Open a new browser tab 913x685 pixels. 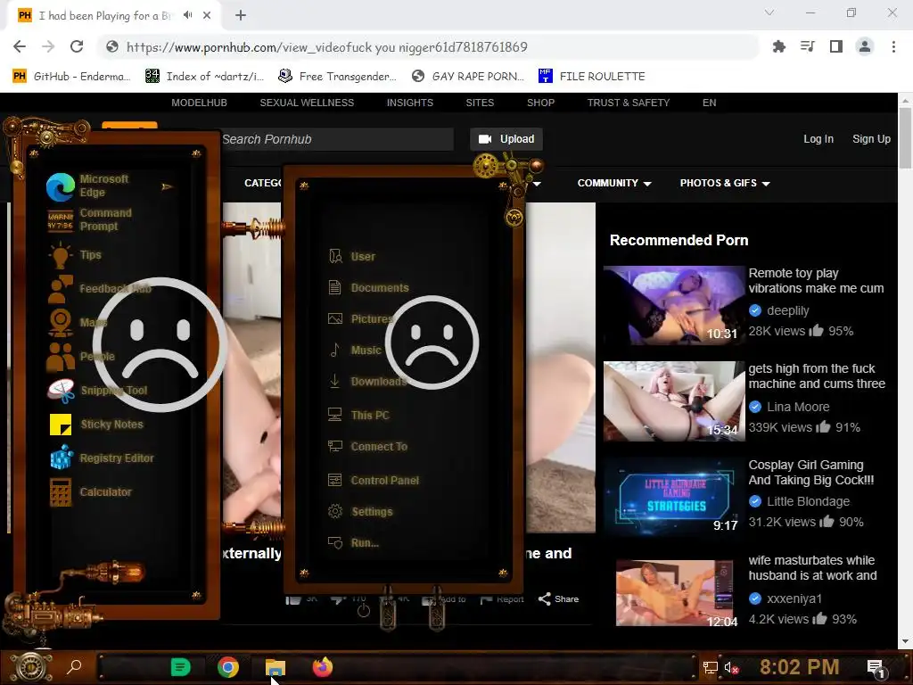click(241, 16)
